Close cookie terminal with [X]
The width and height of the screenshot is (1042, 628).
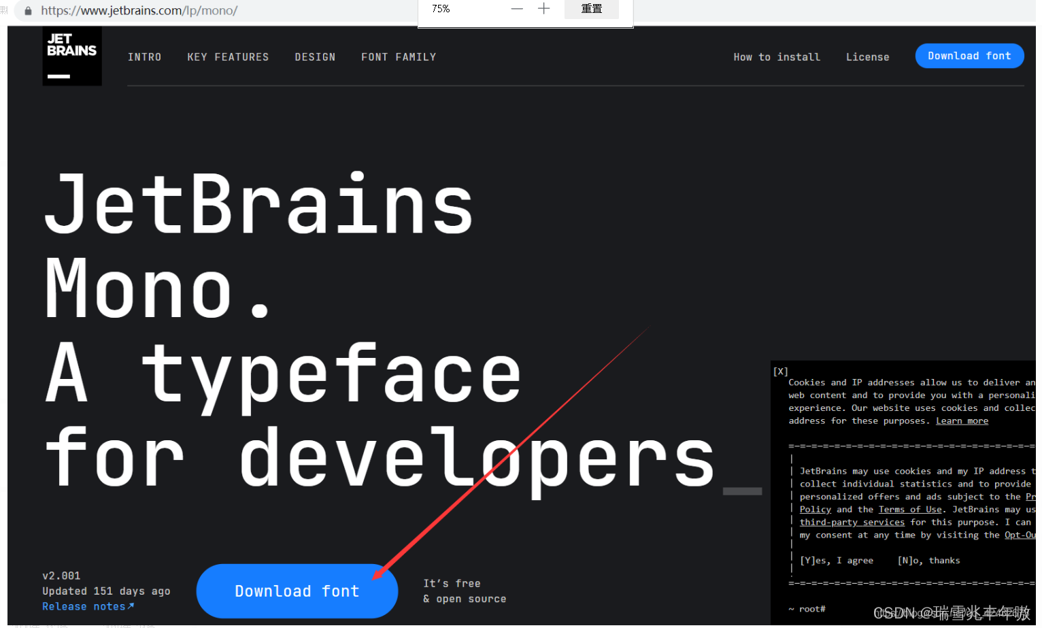[x=781, y=371]
